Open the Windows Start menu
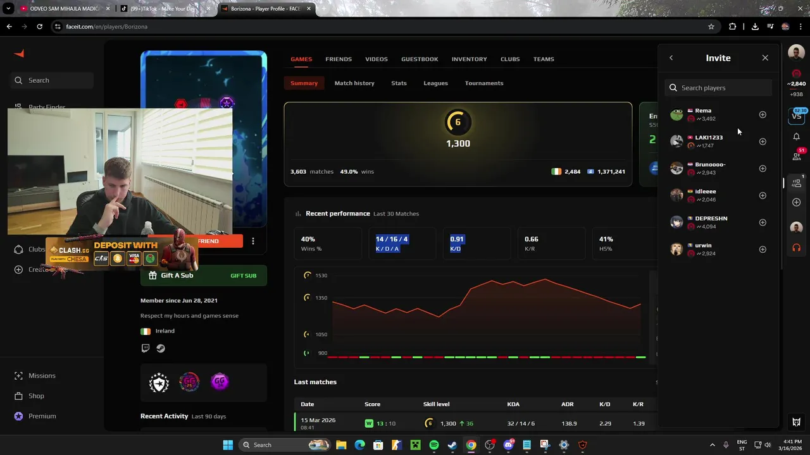 click(228, 445)
